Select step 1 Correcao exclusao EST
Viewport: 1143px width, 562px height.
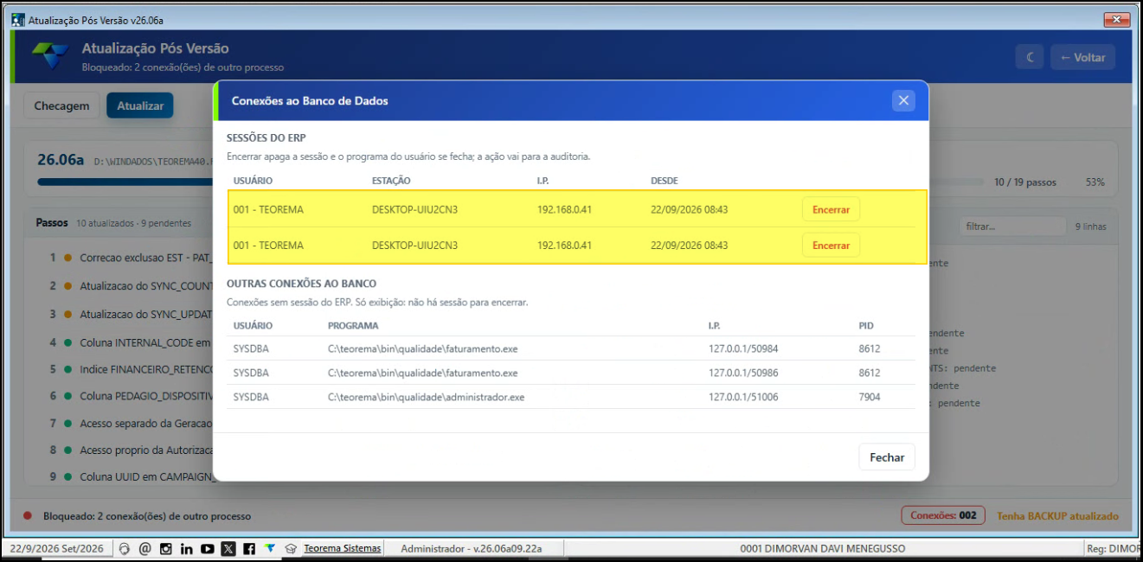[130, 258]
